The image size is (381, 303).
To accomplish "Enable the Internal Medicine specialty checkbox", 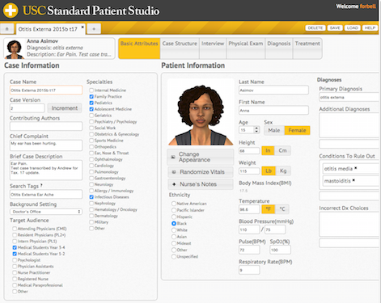I will (91, 90).
